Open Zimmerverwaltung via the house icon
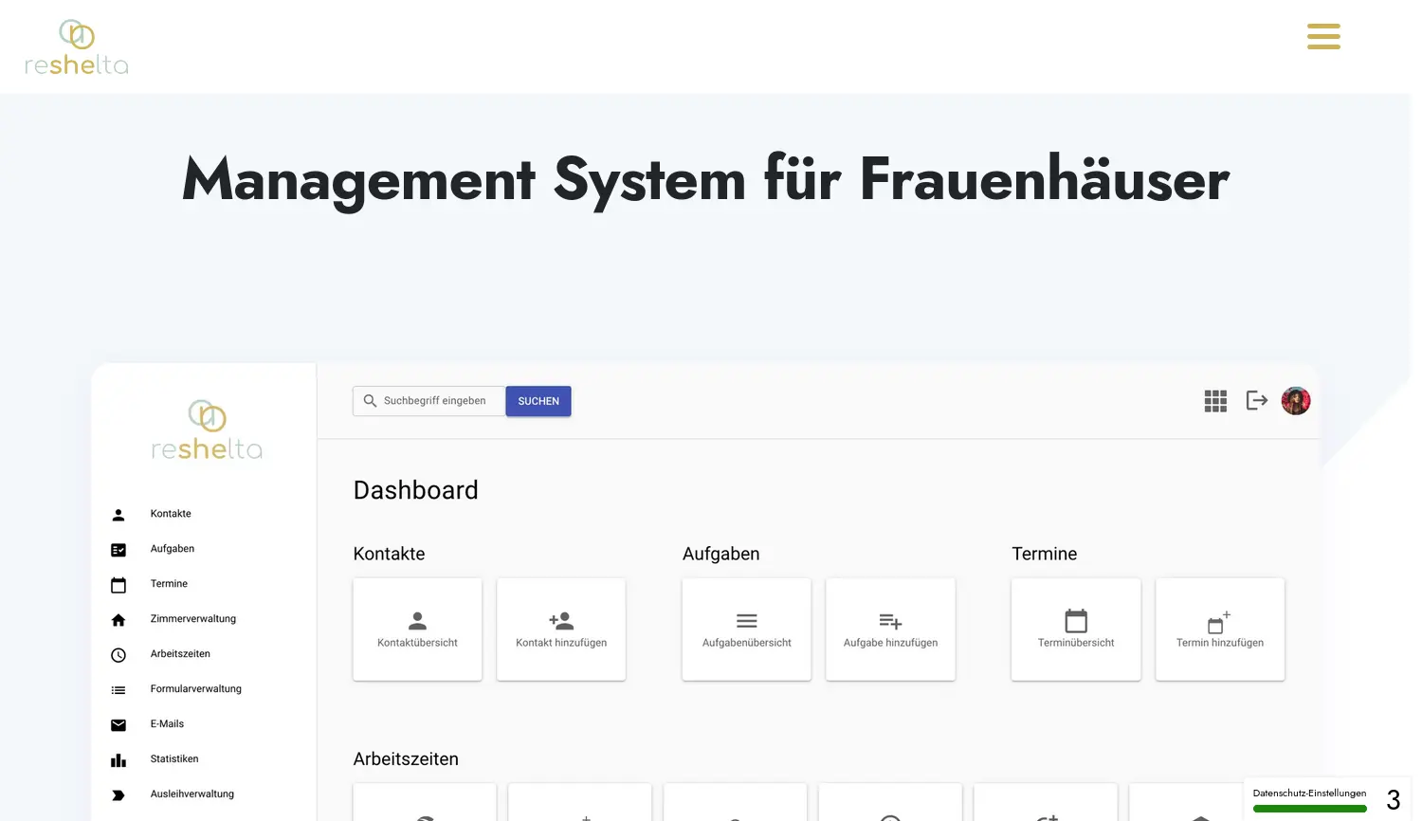Viewport: 1422px width, 821px height. tap(118, 619)
